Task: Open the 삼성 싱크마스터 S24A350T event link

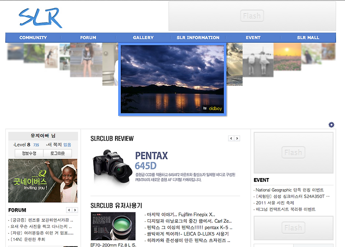Action: click(x=292, y=196)
